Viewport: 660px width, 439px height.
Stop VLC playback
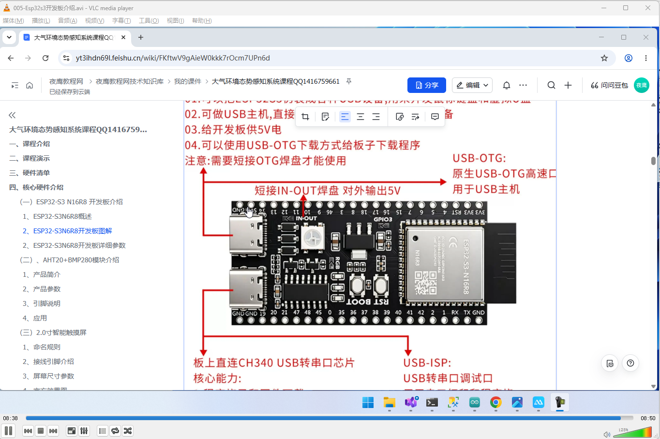(x=41, y=431)
